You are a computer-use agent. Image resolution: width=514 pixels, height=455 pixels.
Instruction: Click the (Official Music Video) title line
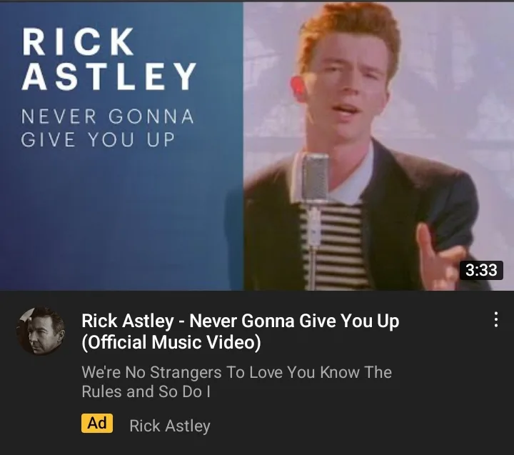171,342
